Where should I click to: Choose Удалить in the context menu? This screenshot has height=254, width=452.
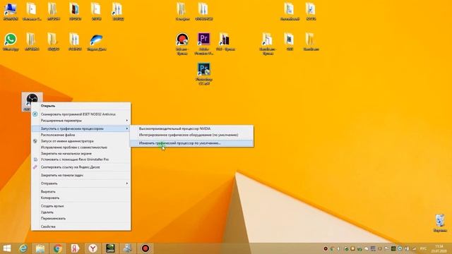(x=81, y=212)
